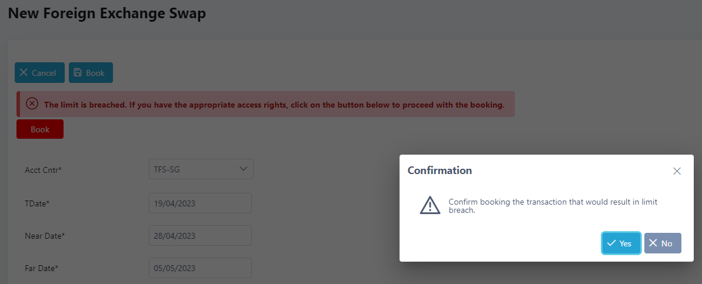Viewport: 702px width, 284px height.
Task: Click the floppy disk icon on the top Book button
Action: 77,73
